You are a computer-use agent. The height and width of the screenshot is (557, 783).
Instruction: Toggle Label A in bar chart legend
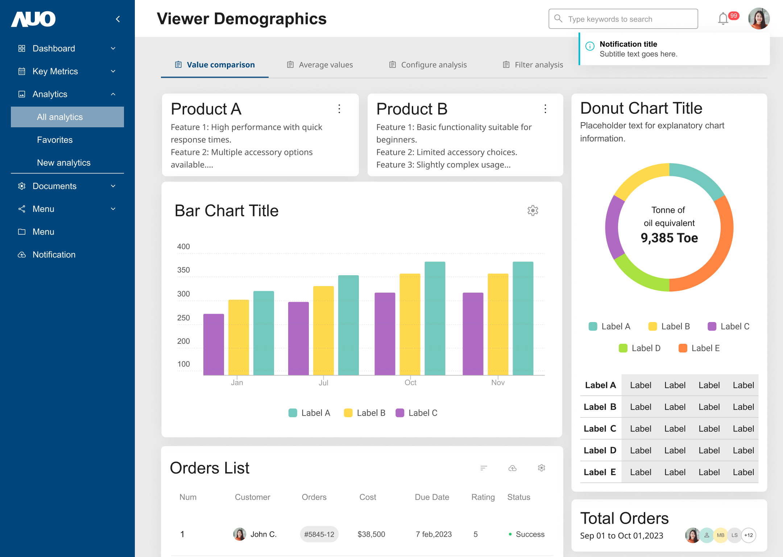tap(309, 413)
